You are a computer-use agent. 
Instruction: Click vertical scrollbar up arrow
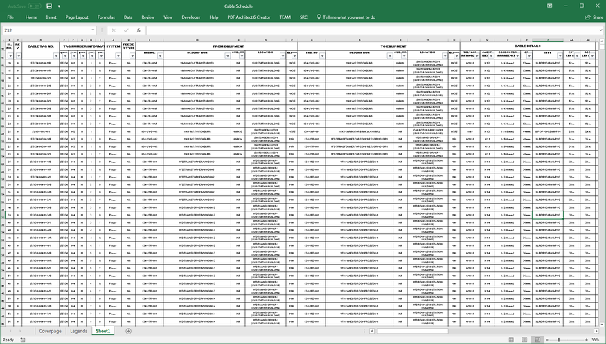click(x=601, y=41)
